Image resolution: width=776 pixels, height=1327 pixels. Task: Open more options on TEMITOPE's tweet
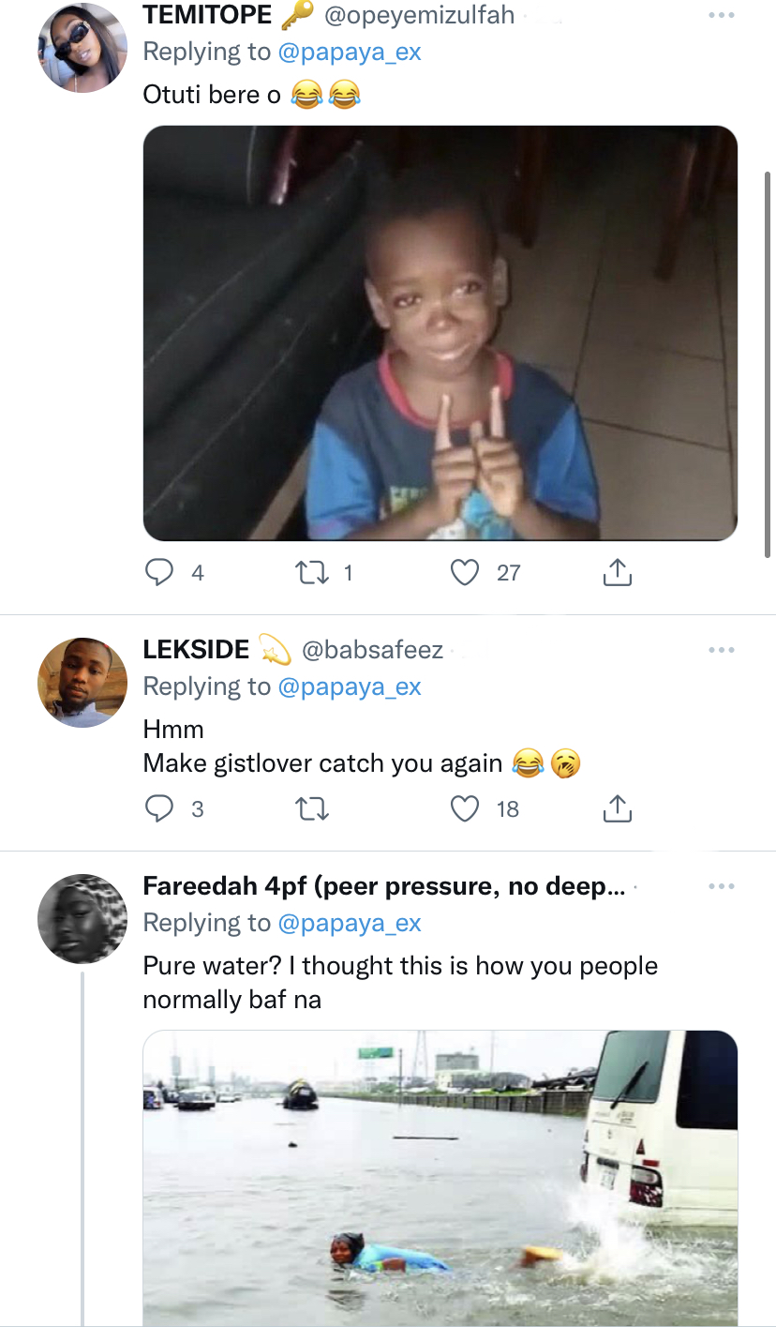[x=722, y=16]
